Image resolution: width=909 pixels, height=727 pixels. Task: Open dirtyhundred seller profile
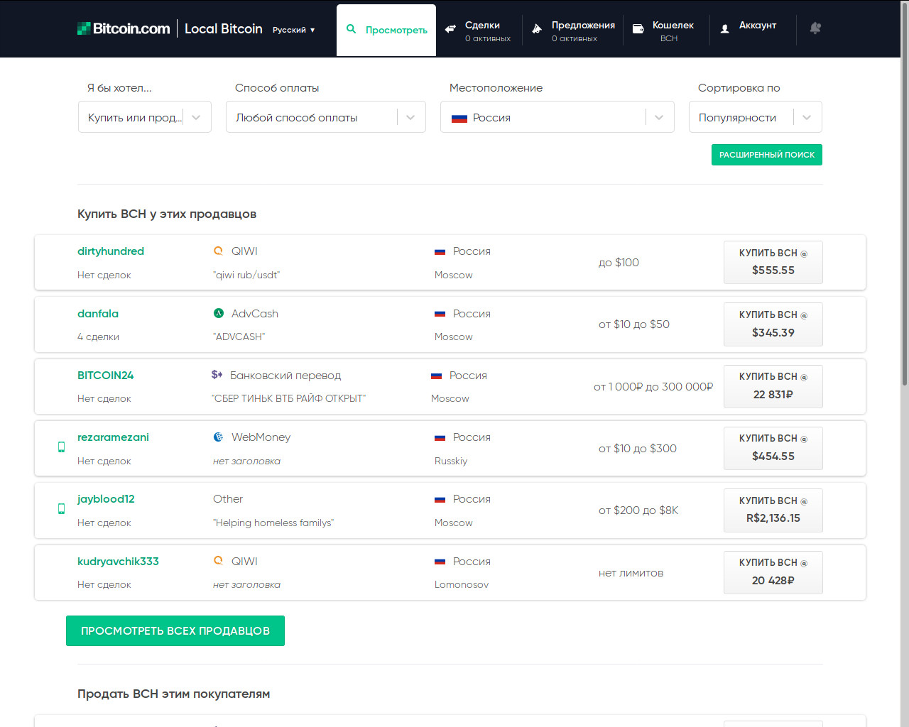click(111, 251)
